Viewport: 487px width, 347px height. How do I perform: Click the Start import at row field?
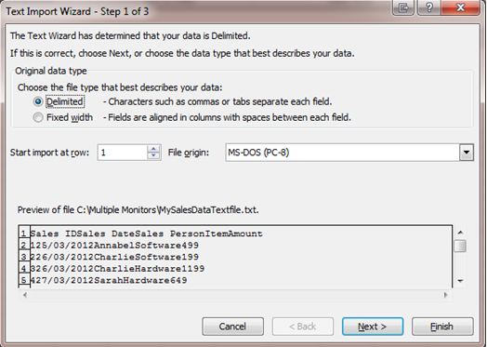coord(123,153)
